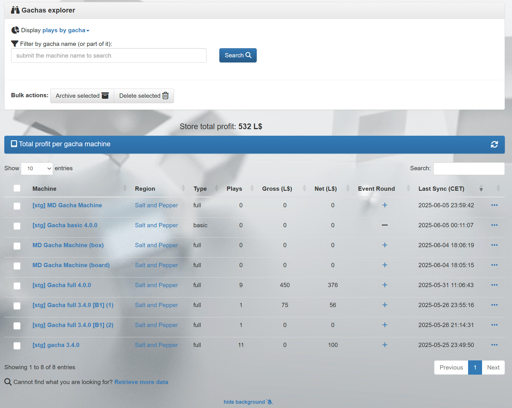Expand event round plus for [stg] MD Gacha Machine
512x408 pixels.
385,205
